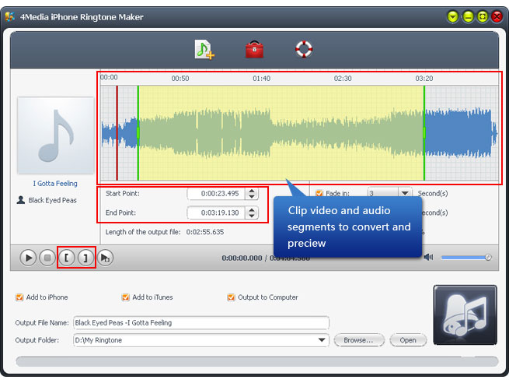
Task: Expand the Fade in seconds dropdown
Action: tap(405, 193)
